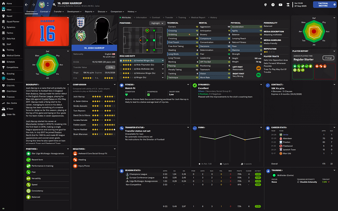The height and width of the screenshot is (211, 338).
Task: Expand the Player Report panel chevron
Action: tap(333, 51)
